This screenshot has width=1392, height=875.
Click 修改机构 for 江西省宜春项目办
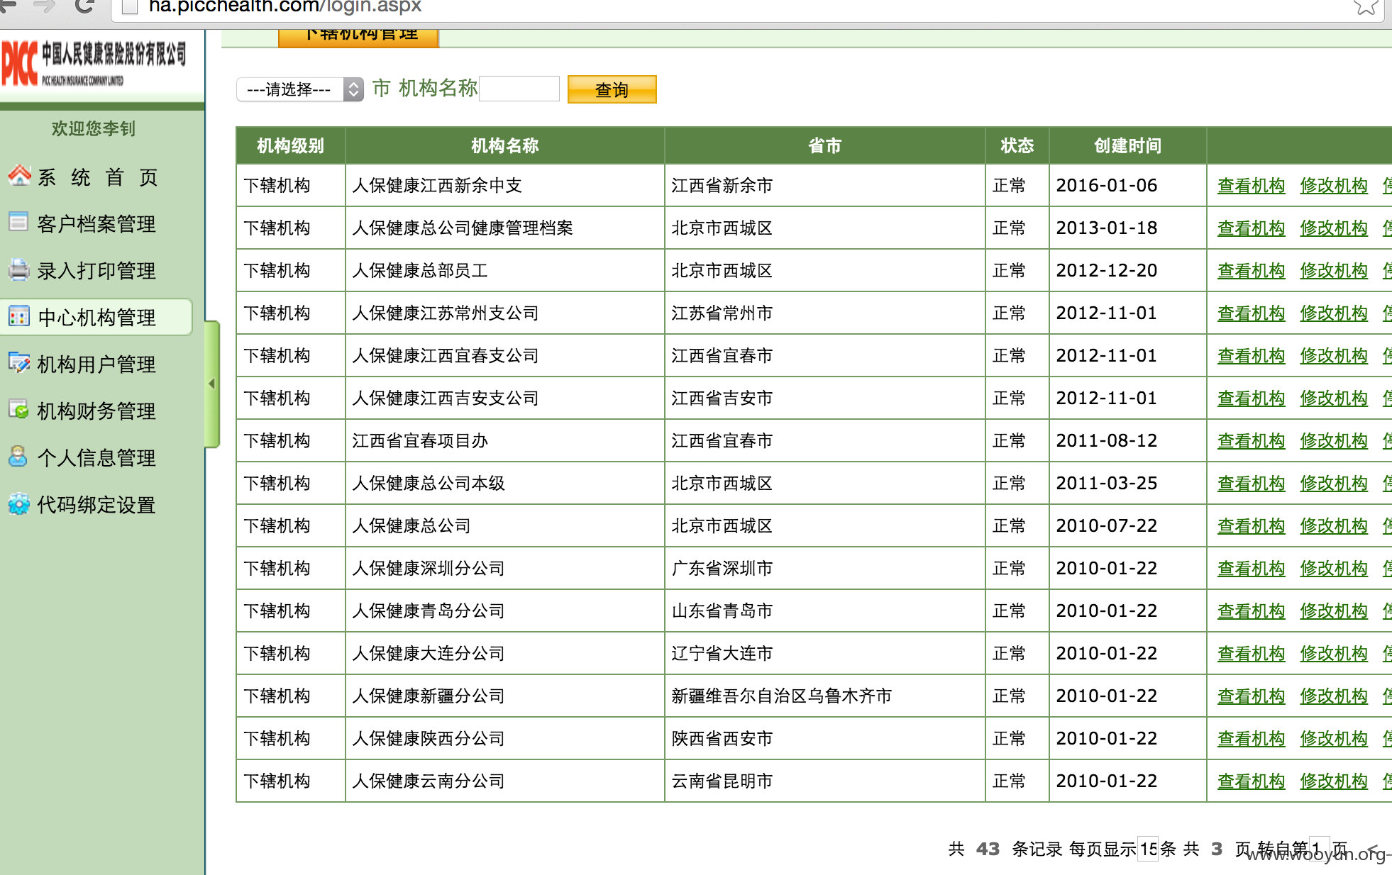1333,441
